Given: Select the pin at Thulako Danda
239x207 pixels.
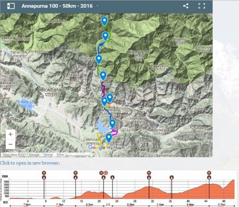Looking at the screenshot, I should (x=103, y=76).
